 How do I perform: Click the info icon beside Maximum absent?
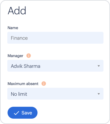click(44, 84)
